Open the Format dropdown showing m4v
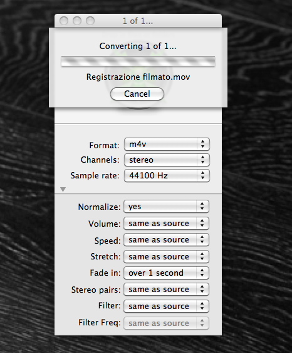Screen dimensions: 292x353 167,144
